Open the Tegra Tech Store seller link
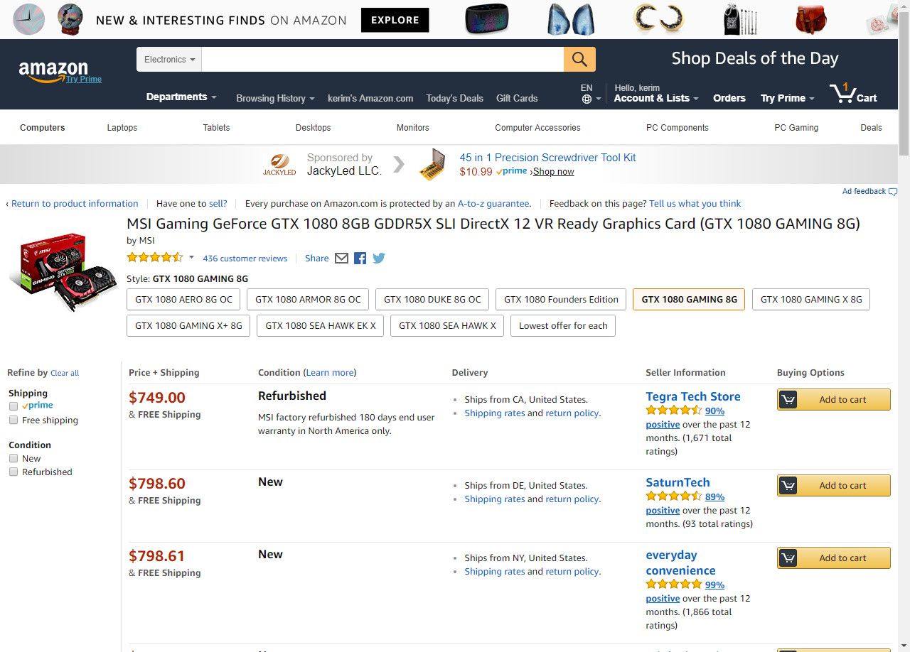910x652 pixels. tap(693, 396)
